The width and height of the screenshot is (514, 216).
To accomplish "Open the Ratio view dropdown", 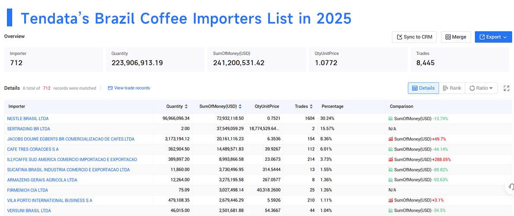I will coord(481,88).
